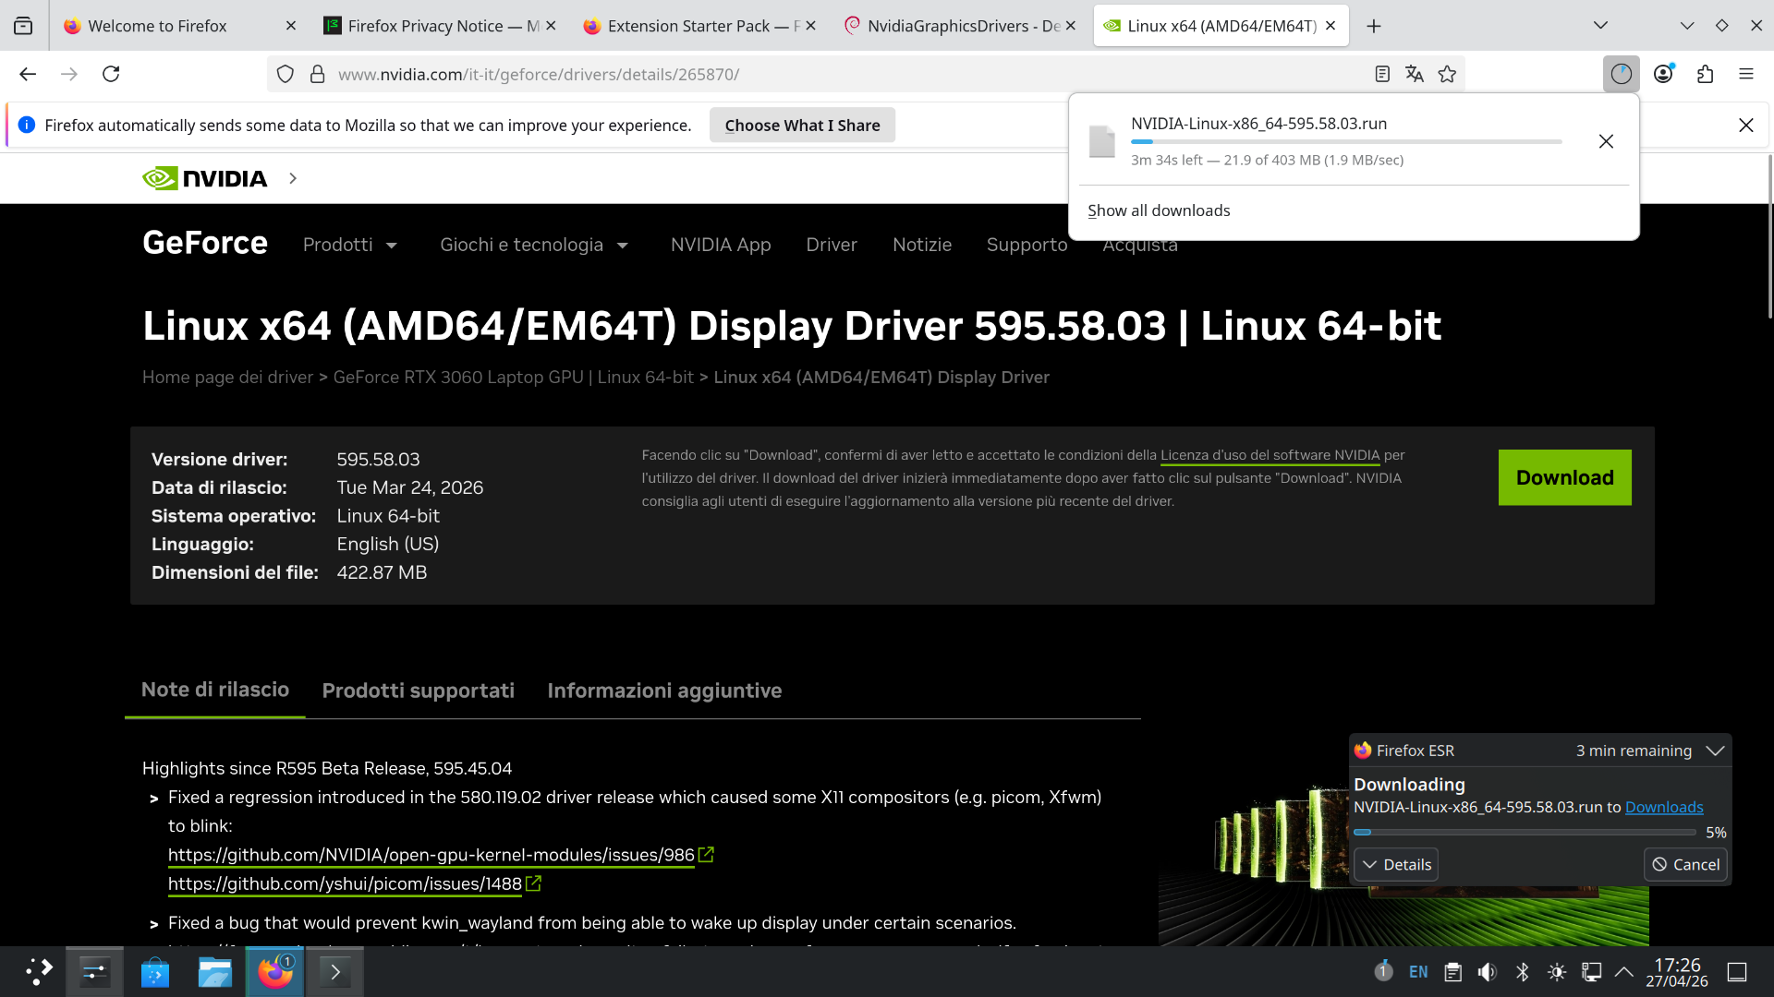
Task: Open the NVIDIA App nav item
Action: 721,245
